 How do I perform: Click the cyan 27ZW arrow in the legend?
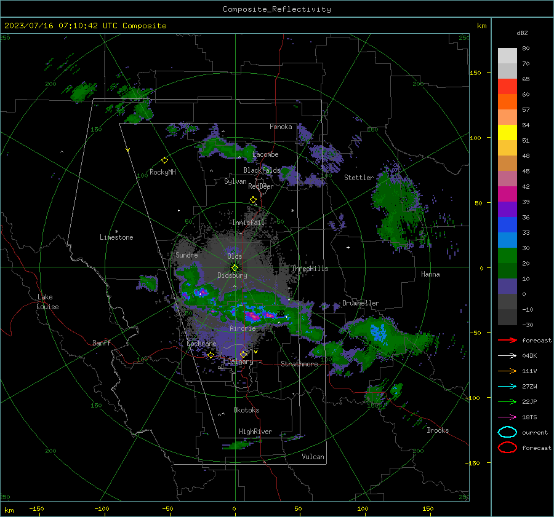pyautogui.click(x=507, y=387)
